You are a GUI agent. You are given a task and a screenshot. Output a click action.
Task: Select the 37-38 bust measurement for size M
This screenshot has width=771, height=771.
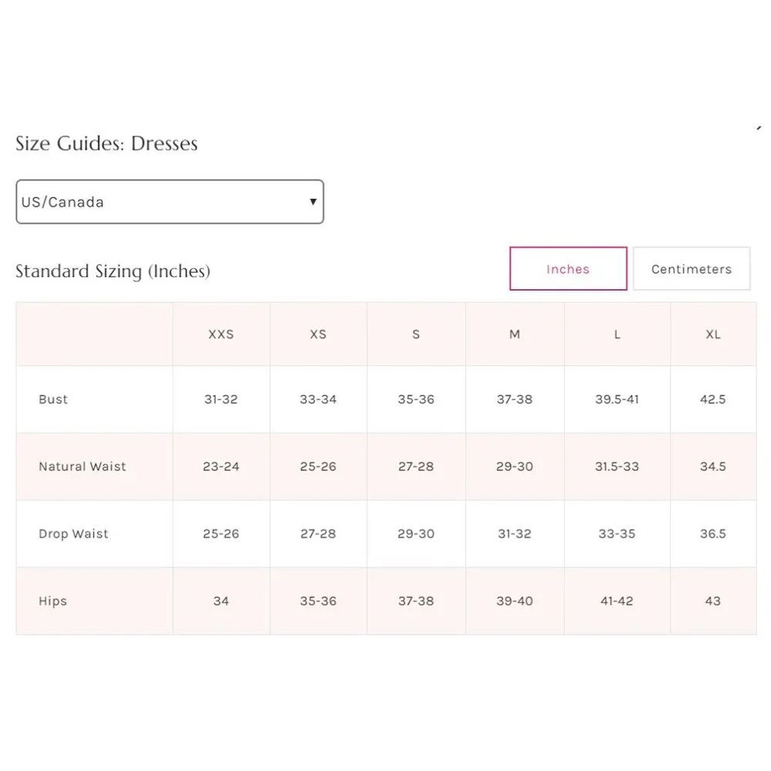[x=514, y=399]
